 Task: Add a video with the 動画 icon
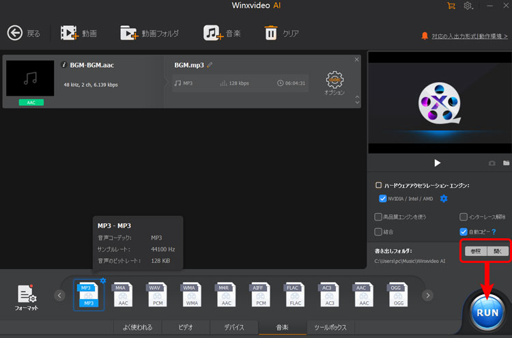point(69,33)
